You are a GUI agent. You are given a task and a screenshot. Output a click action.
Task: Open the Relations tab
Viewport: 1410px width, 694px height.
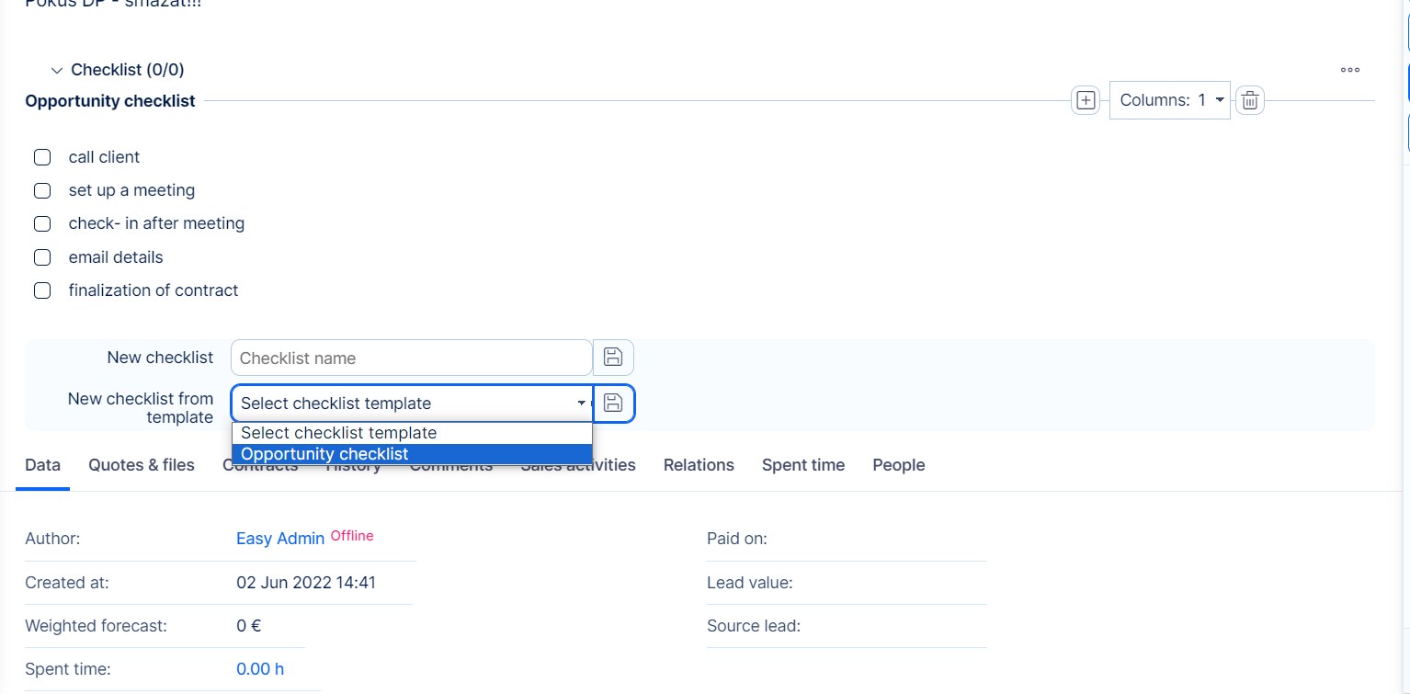699,465
